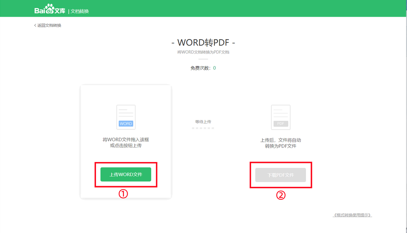The image size is (407, 233).
Task: Click the blue WORD badge on document icon
Action: pyautogui.click(x=126, y=124)
